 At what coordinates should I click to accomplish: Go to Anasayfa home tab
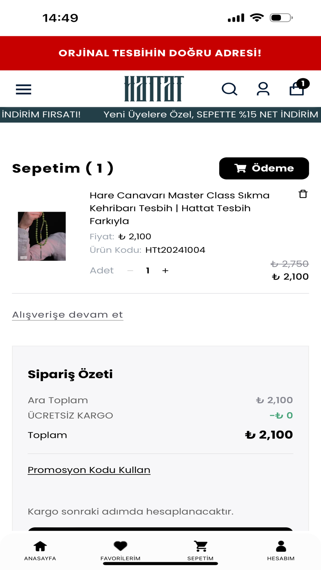40,550
